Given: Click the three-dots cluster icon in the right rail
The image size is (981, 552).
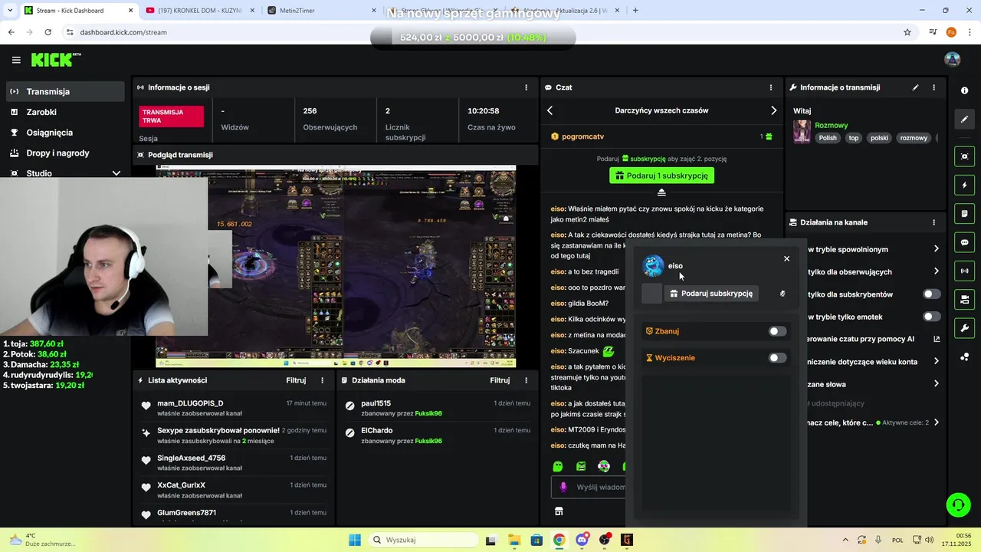Looking at the screenshot, I should 964,356.
